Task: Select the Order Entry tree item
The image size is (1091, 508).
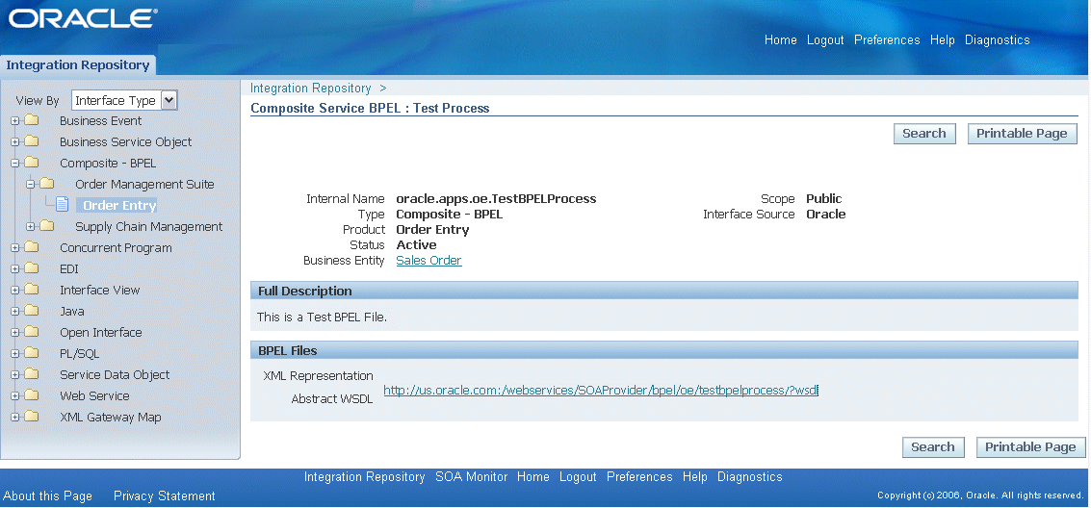Action: [117, 206]
